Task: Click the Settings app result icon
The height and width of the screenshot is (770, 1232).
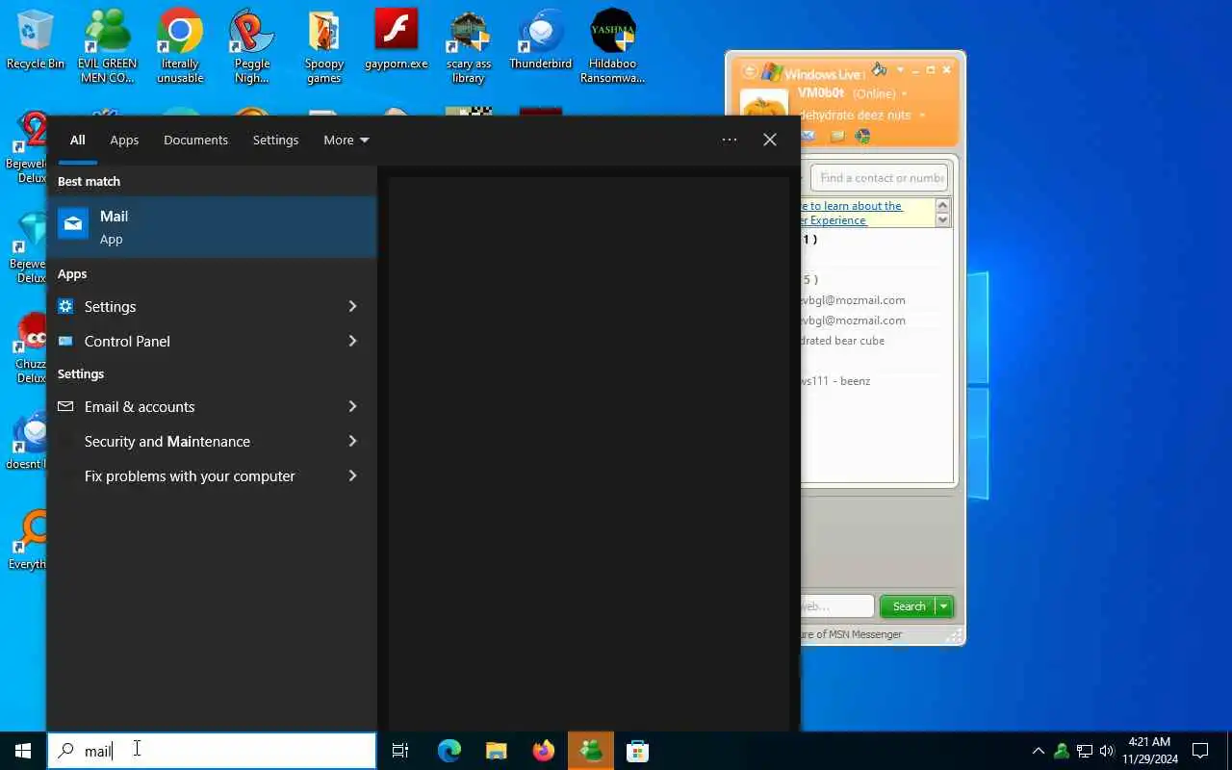Action: tap(65, 306)
